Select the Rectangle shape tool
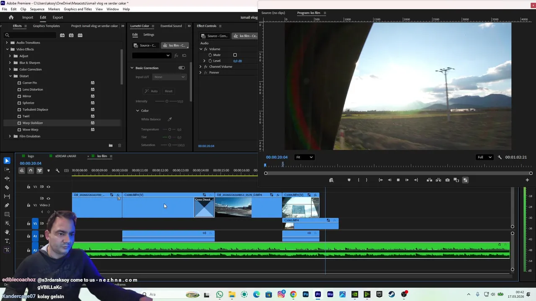The image size is (536, 301). 7,214
